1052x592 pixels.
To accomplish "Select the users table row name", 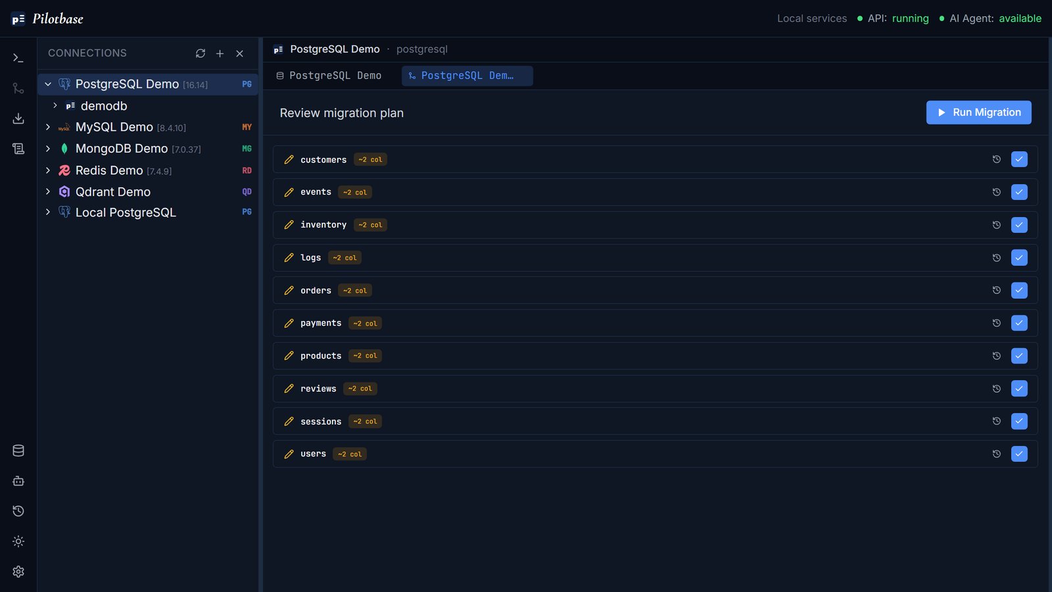I will [313, 454].
